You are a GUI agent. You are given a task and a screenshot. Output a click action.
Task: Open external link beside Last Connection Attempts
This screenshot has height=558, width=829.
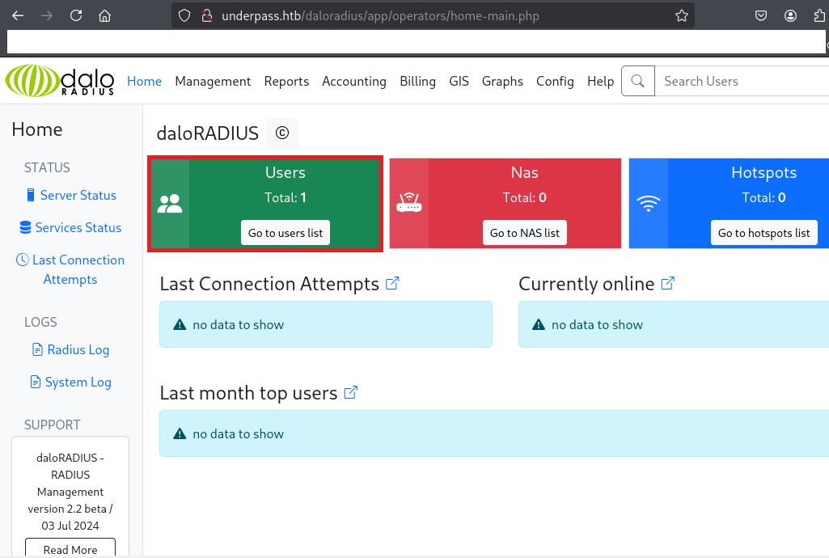pyautogui.click(x=392, y=284)
